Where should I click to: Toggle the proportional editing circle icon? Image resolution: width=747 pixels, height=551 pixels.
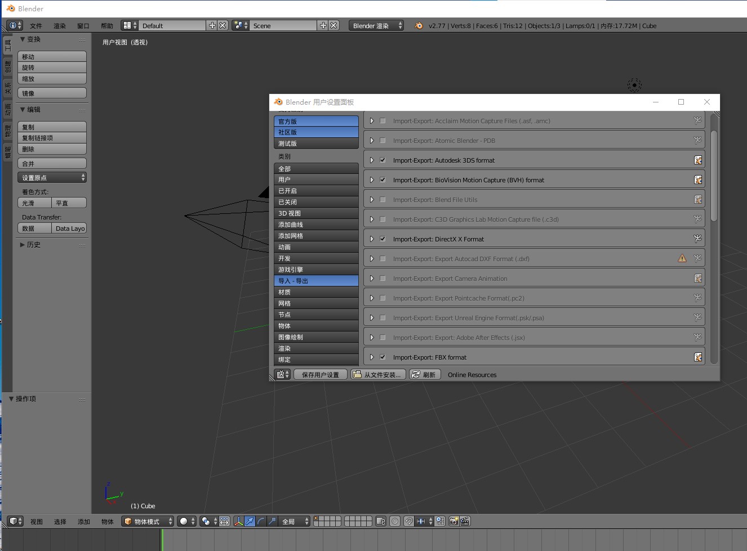pyautogui.click(x=395, y=521)
